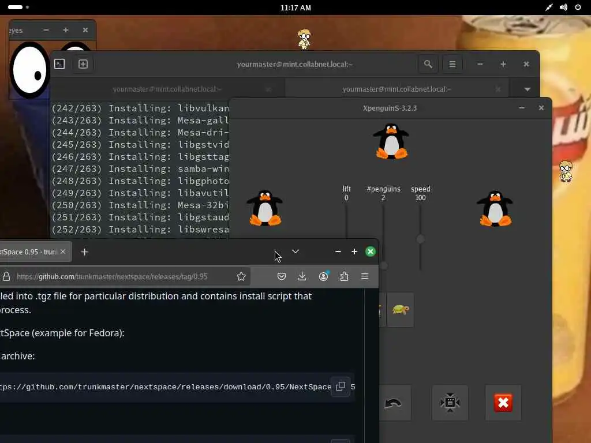Image resolution: width=591 pixels, height=443 pixels.
Task: Adjust the lift slider in XpenguinS
Action: [346, 222]
